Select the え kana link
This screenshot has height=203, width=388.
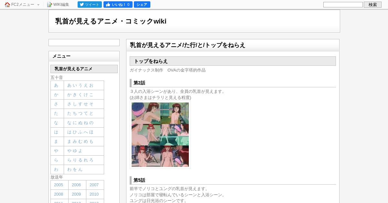click(x=86, y=85)
